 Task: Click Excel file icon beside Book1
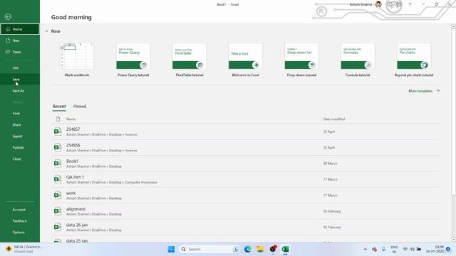click(x=58, y=164)
